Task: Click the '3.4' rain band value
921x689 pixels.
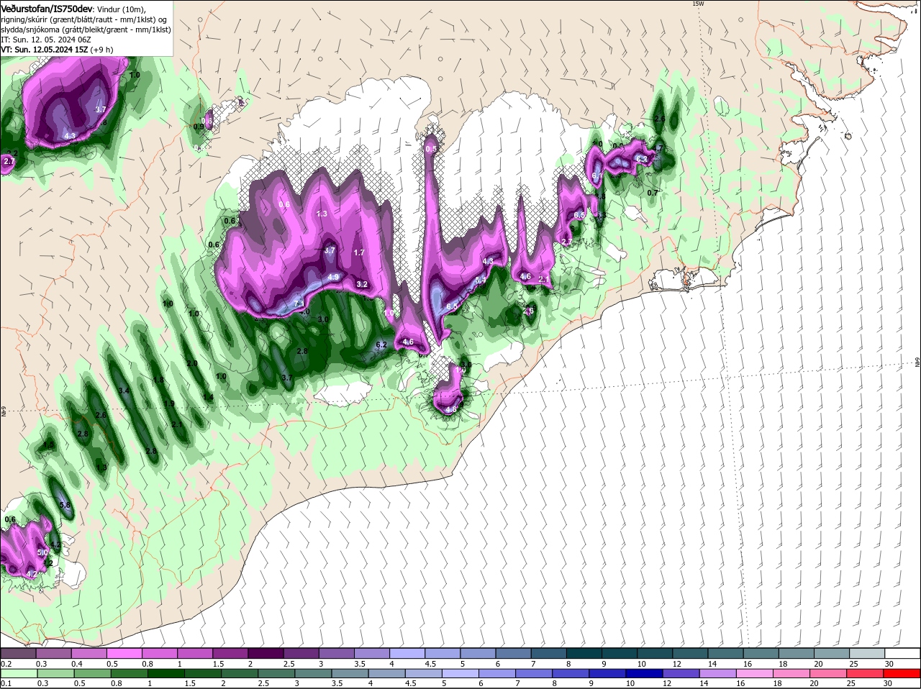Action: pos(124,391)
